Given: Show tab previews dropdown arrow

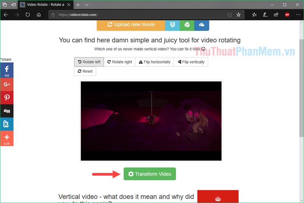Looking at the screenshot, I should [x=87, y=5].
